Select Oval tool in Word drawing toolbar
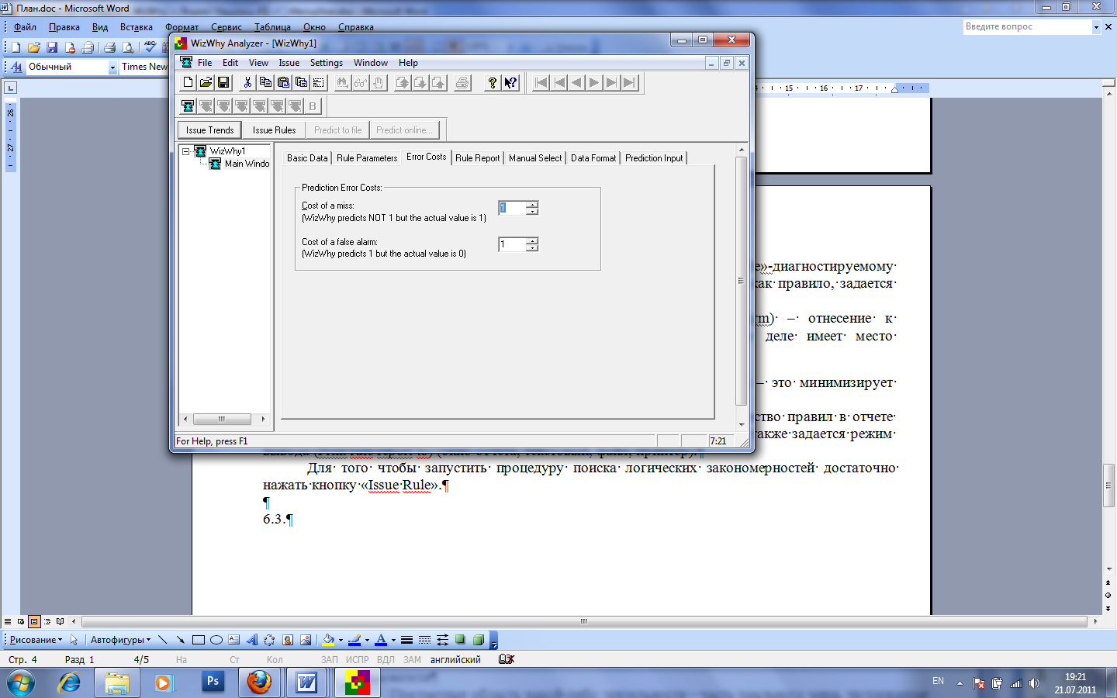 (216, 640)
